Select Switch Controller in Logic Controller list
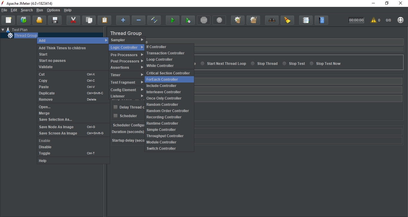The width and height of the screenshot is (408, 217). point(161,149)
